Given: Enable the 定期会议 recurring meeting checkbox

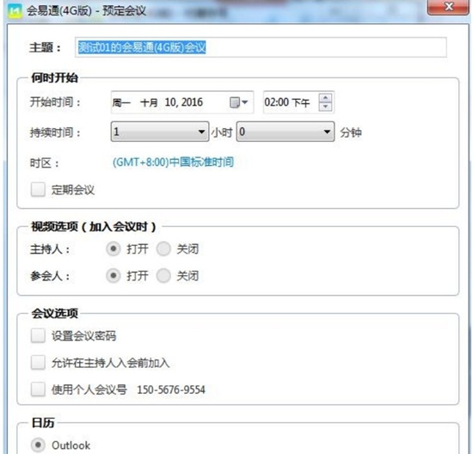Looking at the screenshot, I should click(x=38, y=190).
